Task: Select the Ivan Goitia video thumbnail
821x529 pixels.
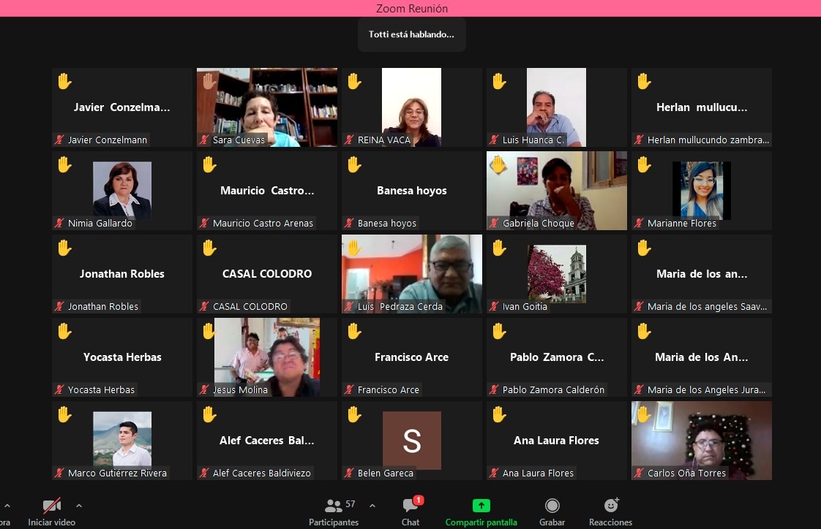Action: tap(556, 273)
